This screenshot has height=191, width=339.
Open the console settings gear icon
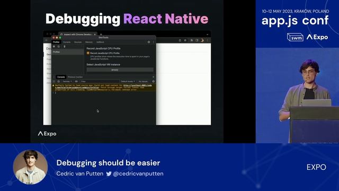[x=153, y=81]
